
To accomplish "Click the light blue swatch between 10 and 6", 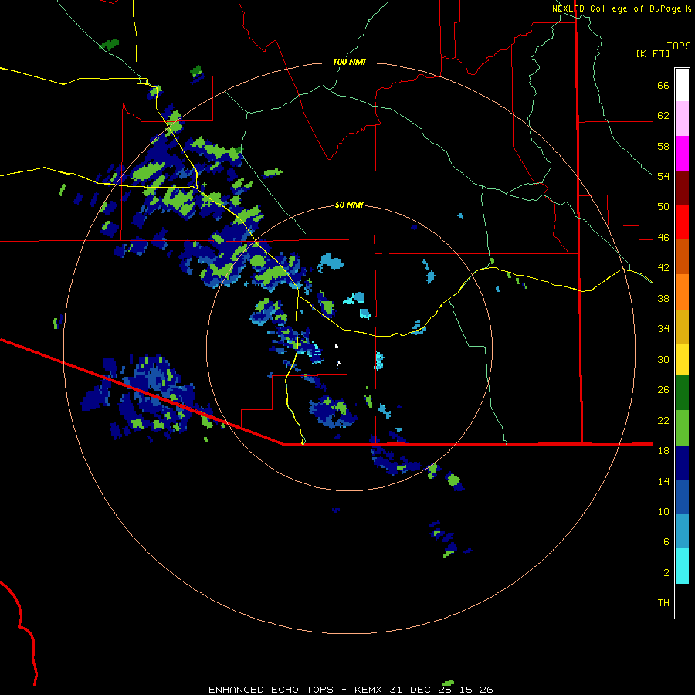I will pyautogui.click(x=682, y=531).
